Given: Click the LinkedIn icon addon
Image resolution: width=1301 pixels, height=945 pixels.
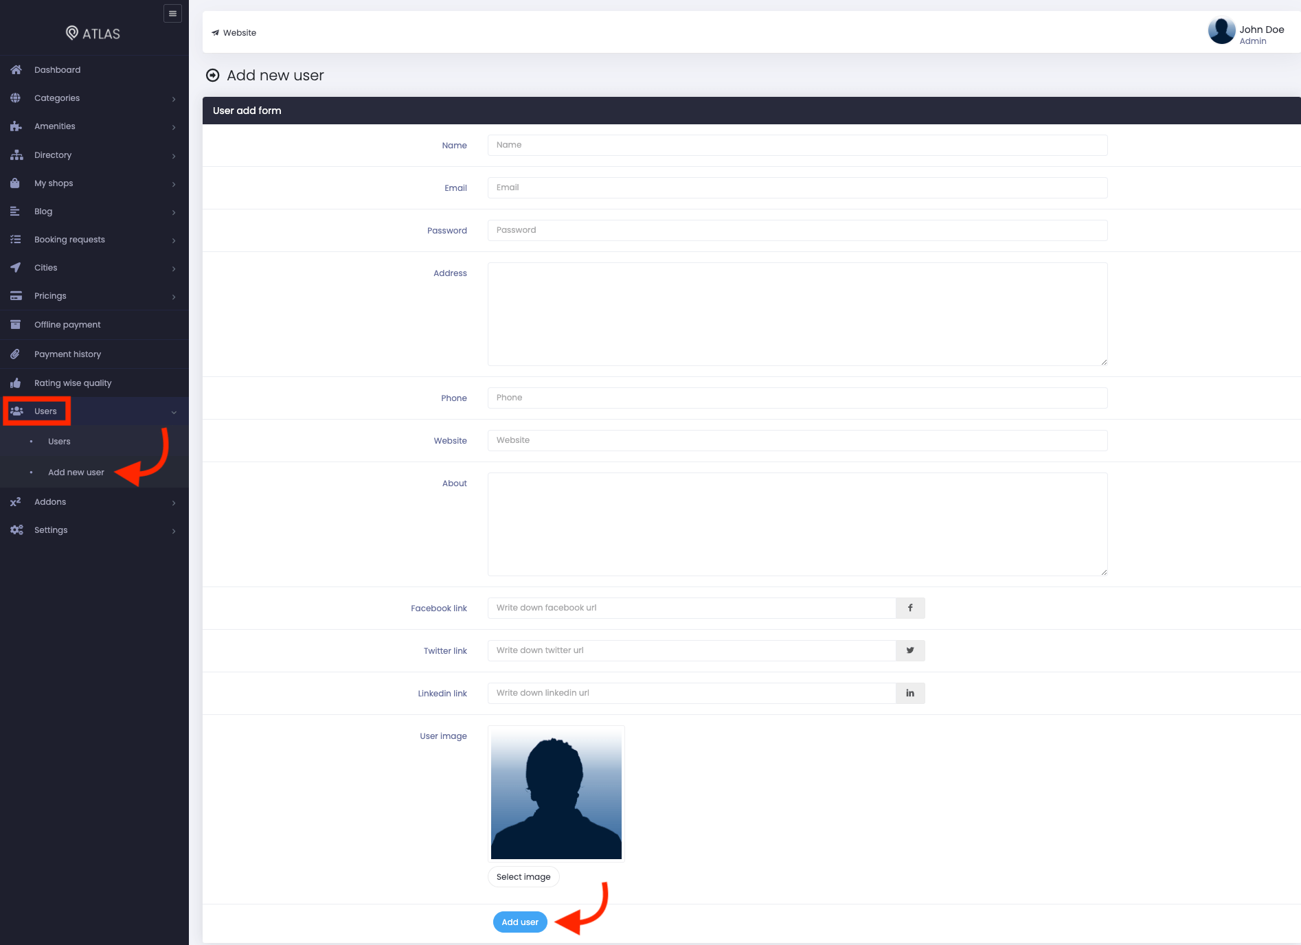Looking at the screenshot, I should click(x=910, y=693).
